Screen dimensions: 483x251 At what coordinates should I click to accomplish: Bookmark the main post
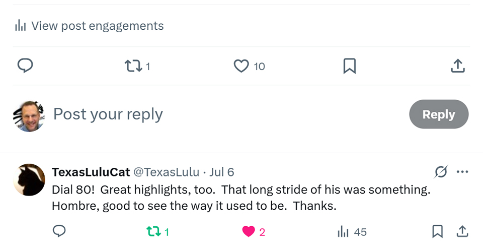click(349, 66)
